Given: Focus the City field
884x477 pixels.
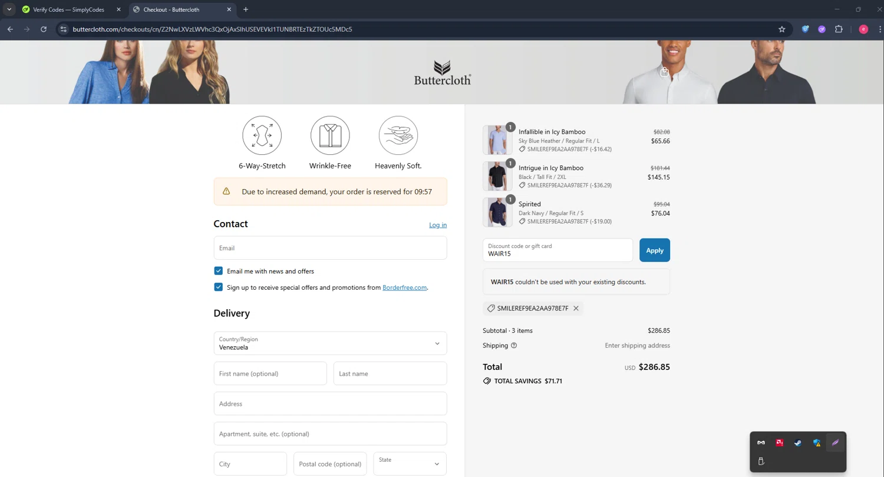Looking at the screenshot, I should 250,463.
